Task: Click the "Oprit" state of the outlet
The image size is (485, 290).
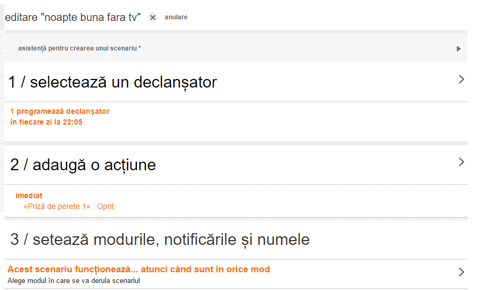Action: (106, 206)
